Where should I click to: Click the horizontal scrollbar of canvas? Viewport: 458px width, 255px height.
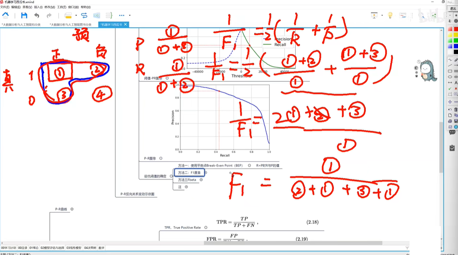point(293,243)
